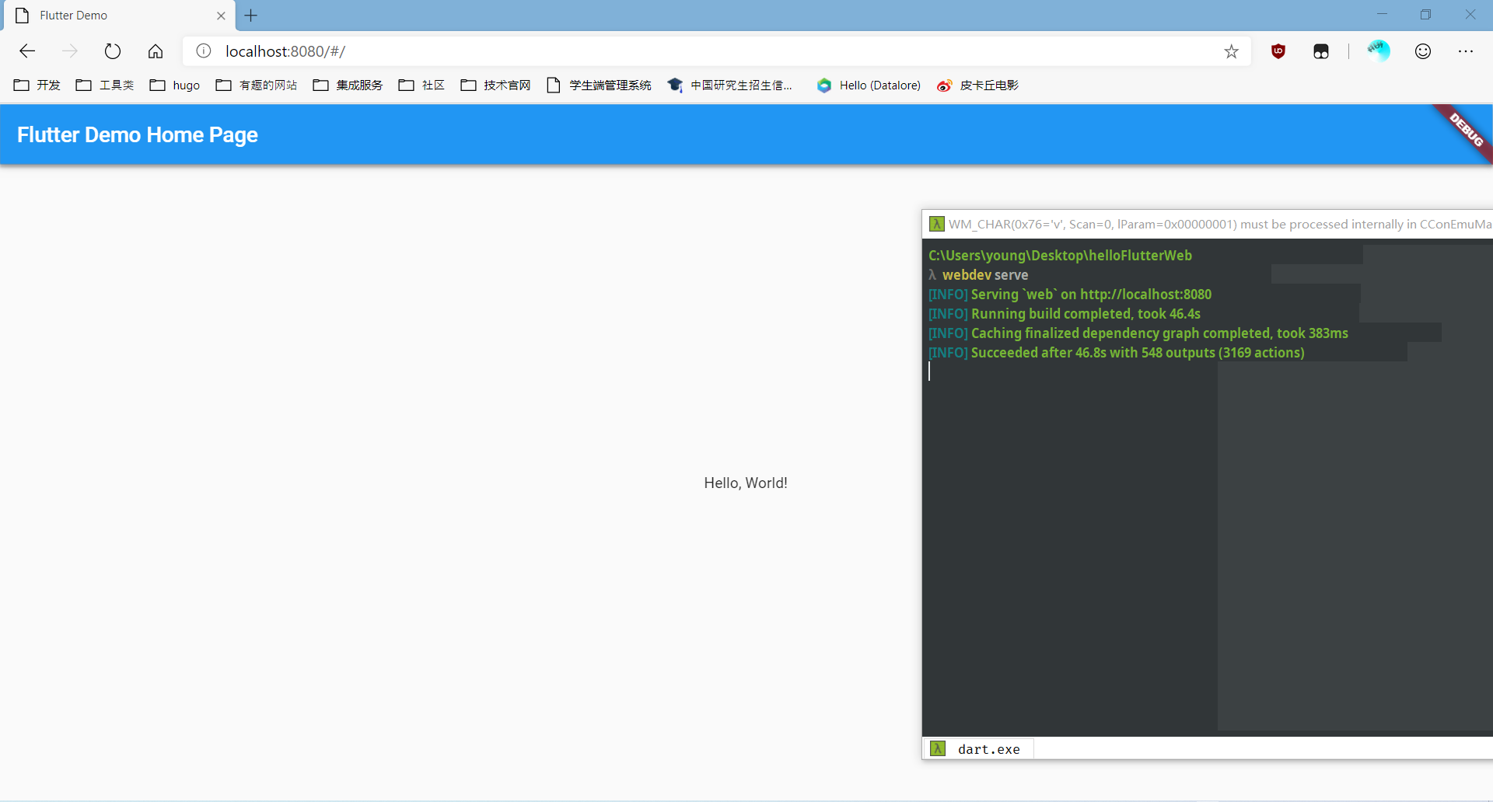Click Caching finalized dependency graph line

coord(1138,333)
